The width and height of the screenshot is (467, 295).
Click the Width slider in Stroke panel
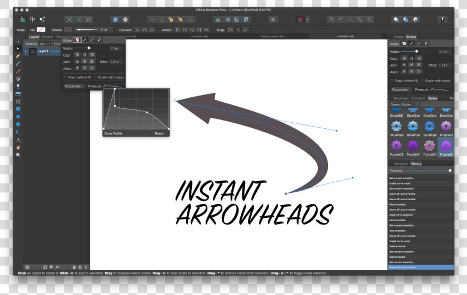(x=418, y=52)
